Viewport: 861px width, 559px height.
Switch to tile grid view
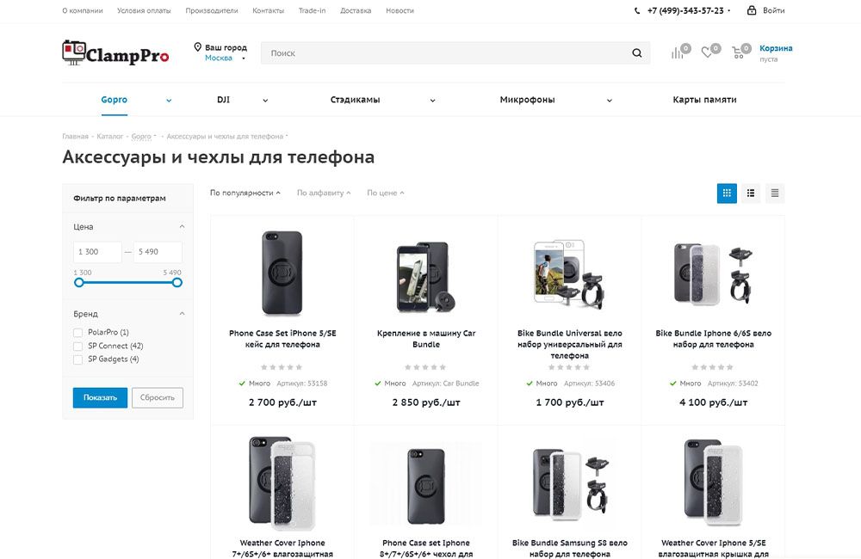tap(727, 193)
